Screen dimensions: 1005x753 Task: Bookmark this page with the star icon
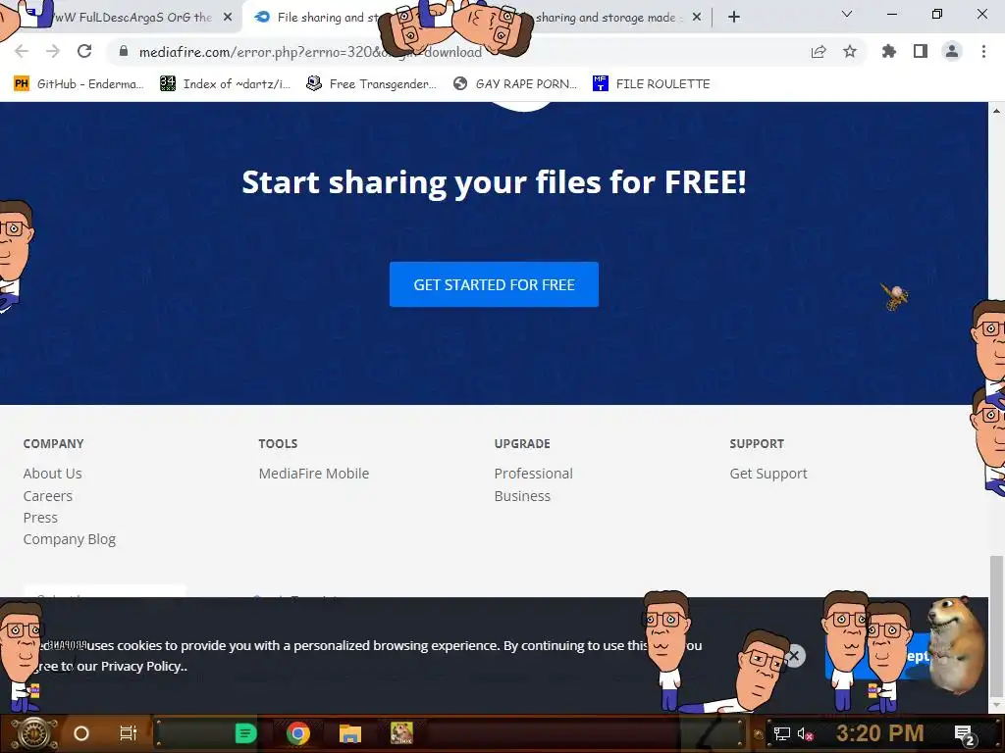coord(850,51)
